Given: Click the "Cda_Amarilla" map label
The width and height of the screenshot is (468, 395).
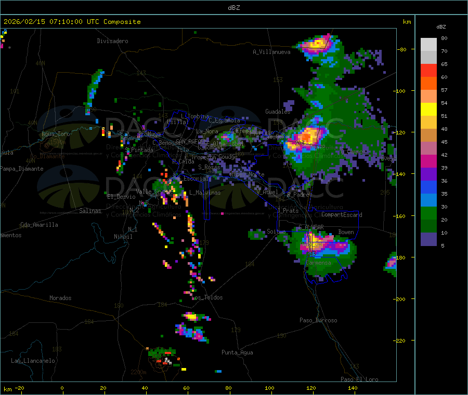Looking at the screenshot, I should click(x=39, y=225).
